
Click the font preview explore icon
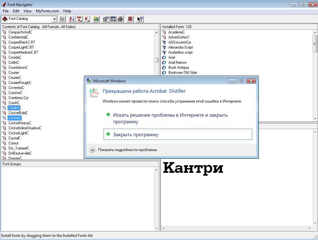113,19
